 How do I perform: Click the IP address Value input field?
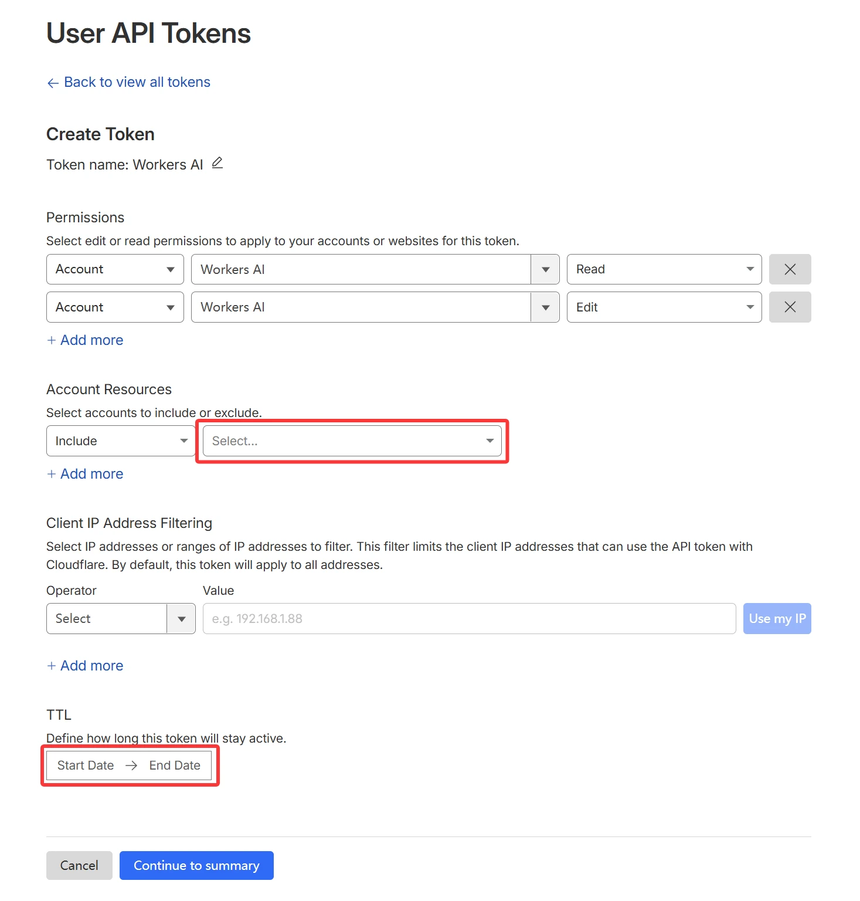(x=469, y=619)
